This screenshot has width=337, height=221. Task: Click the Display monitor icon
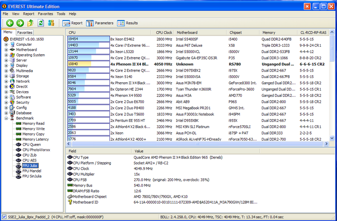point(12,65)
